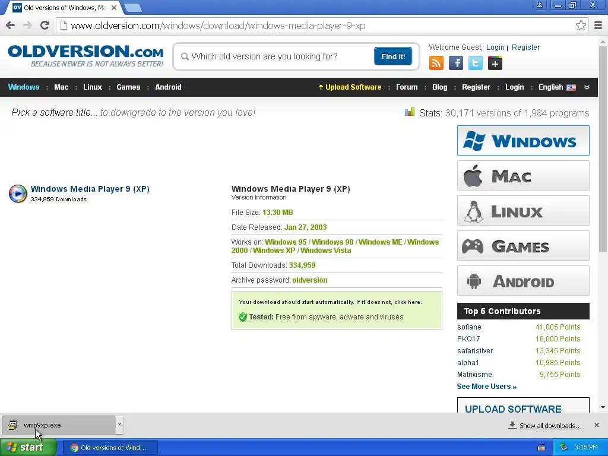The height and width of the screenshot is (456, 608).
Task: Click the OldVersion.com logo
Action: [85, 56]
